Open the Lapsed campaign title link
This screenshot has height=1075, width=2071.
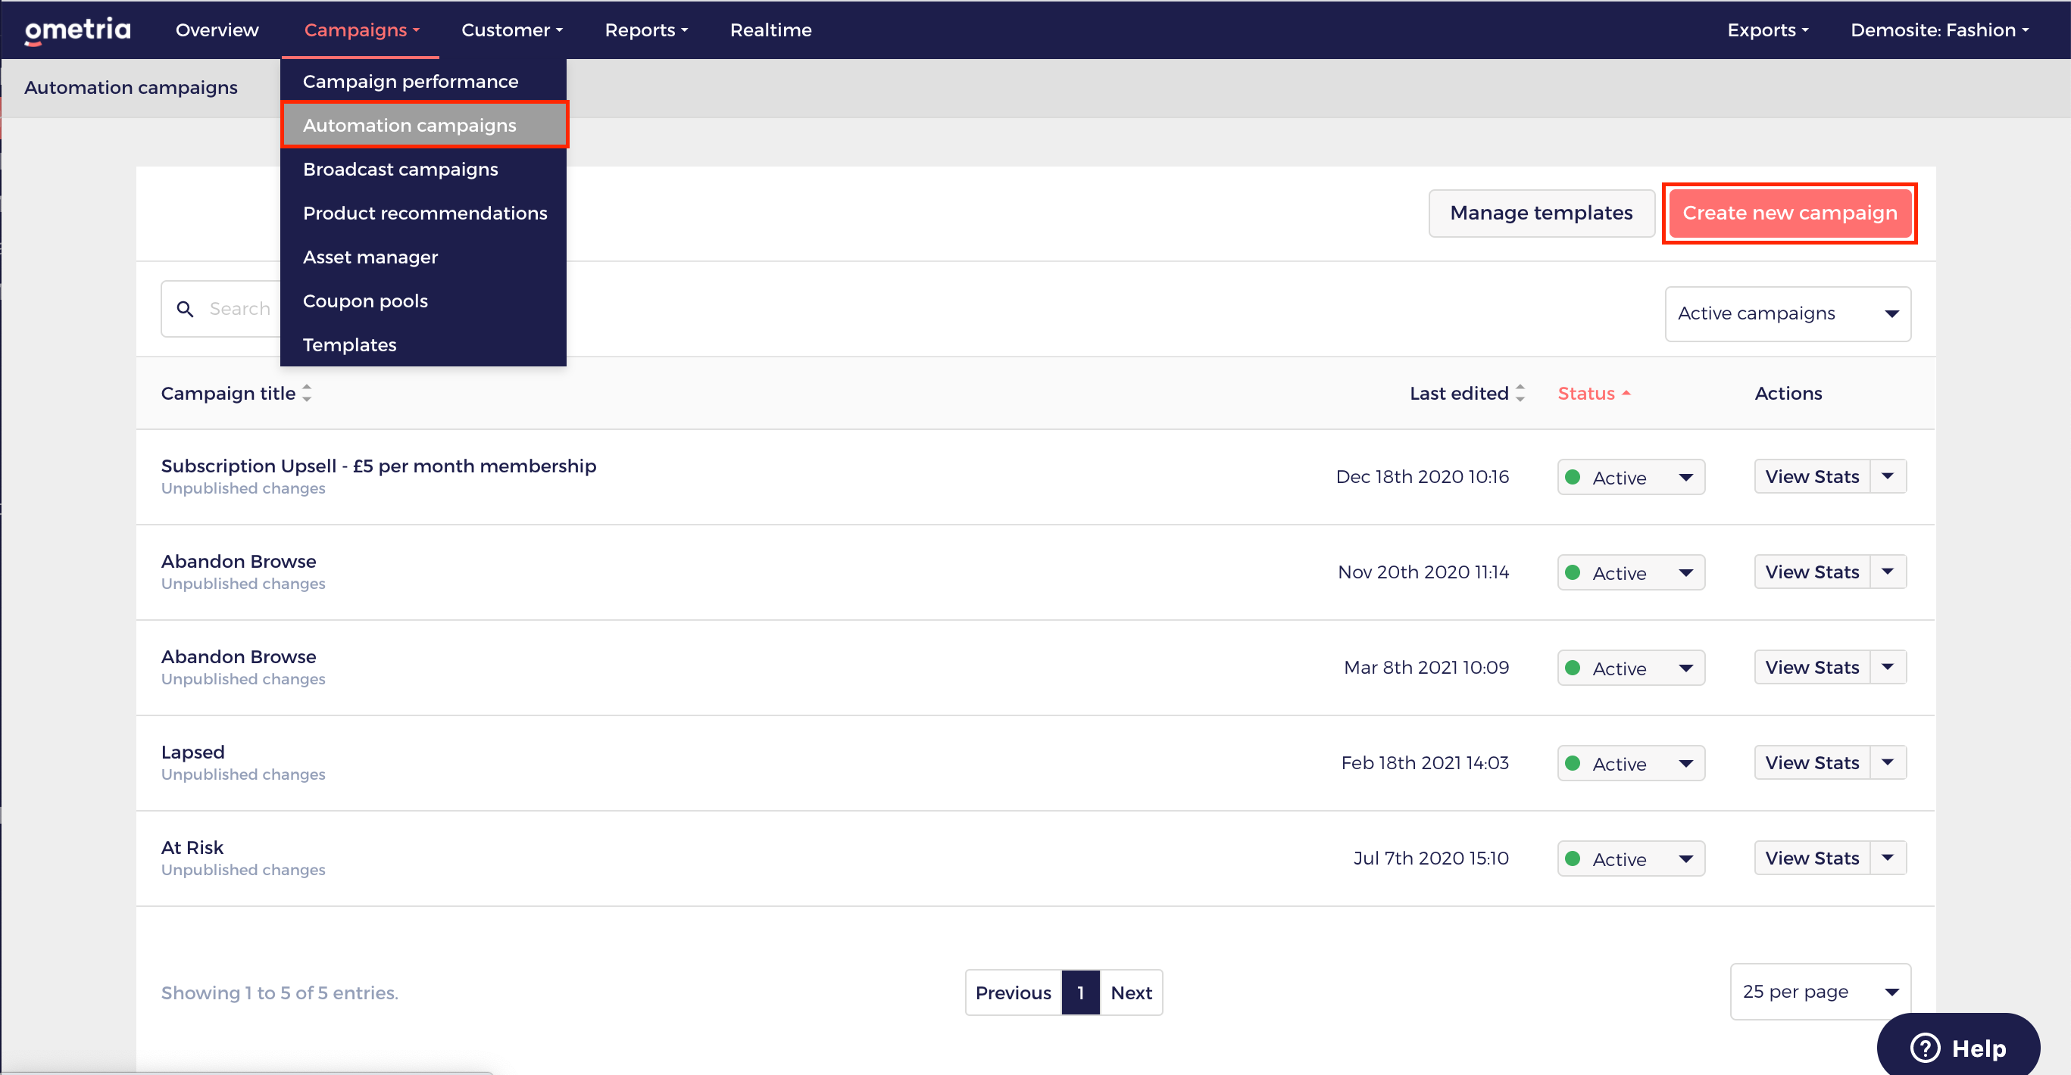193,752
